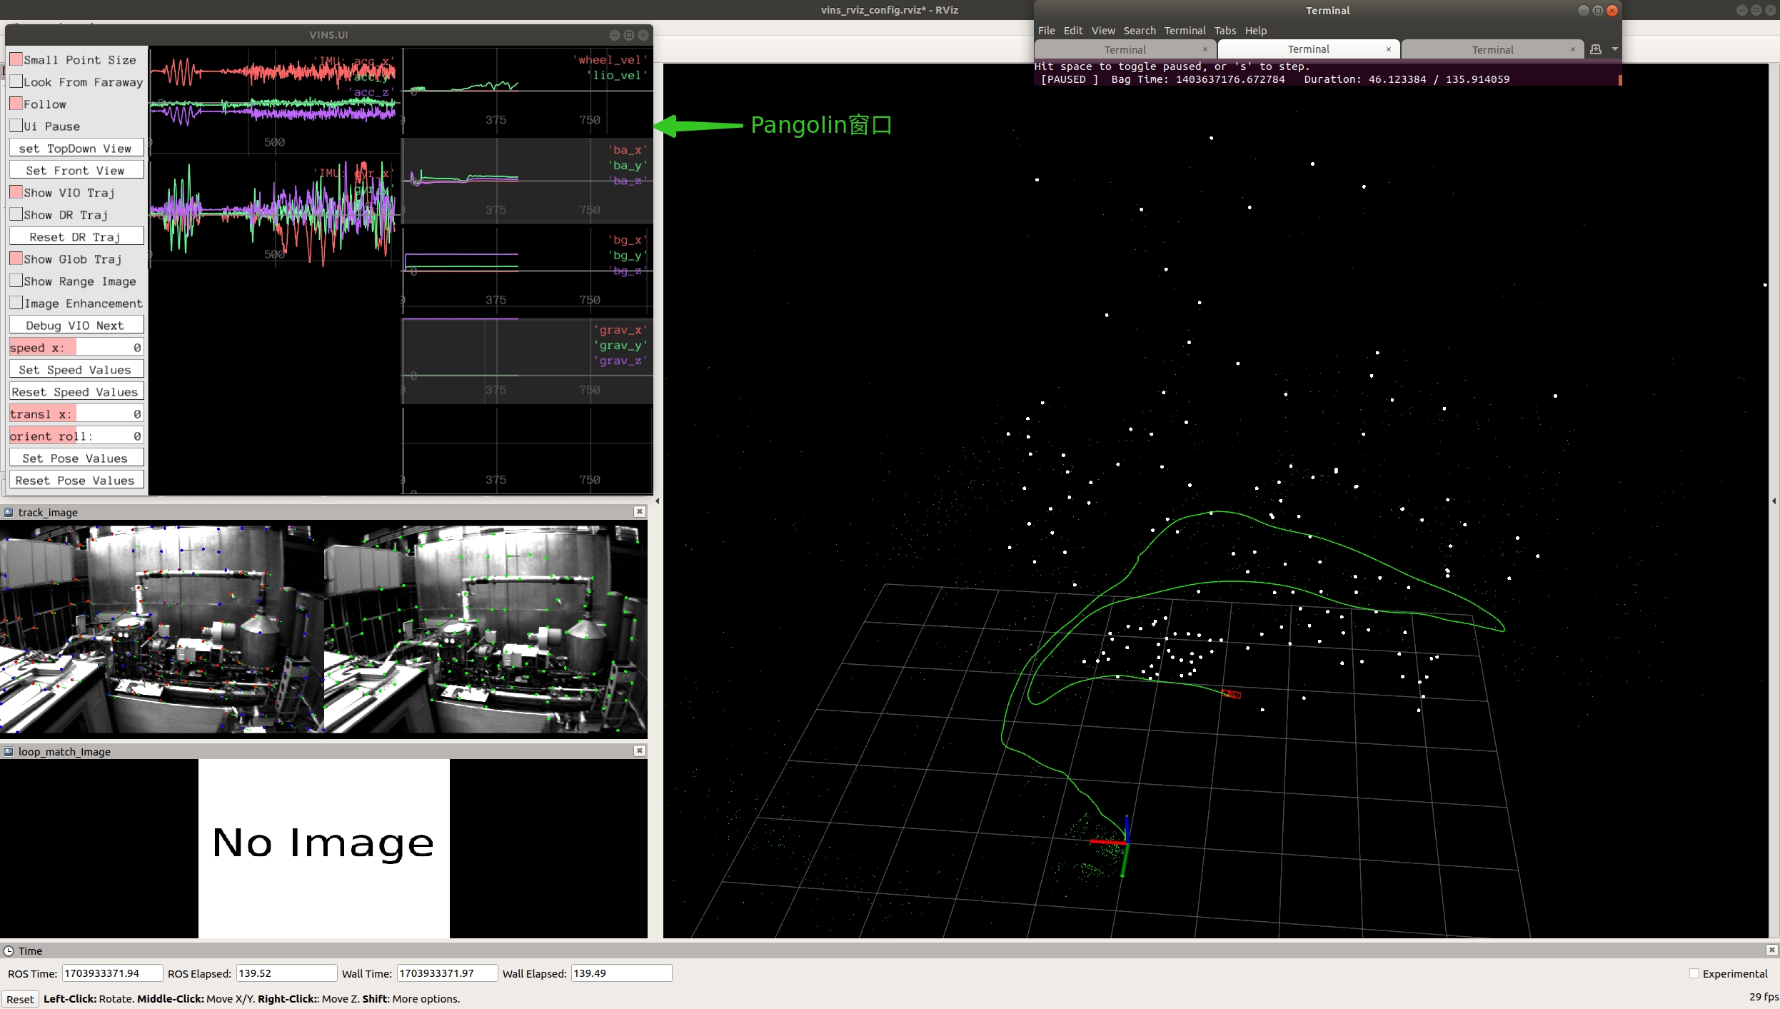Click the clock icon in the Time panel
The height and width of the screenshot is (1009, 1780).
tap(9, 950)
